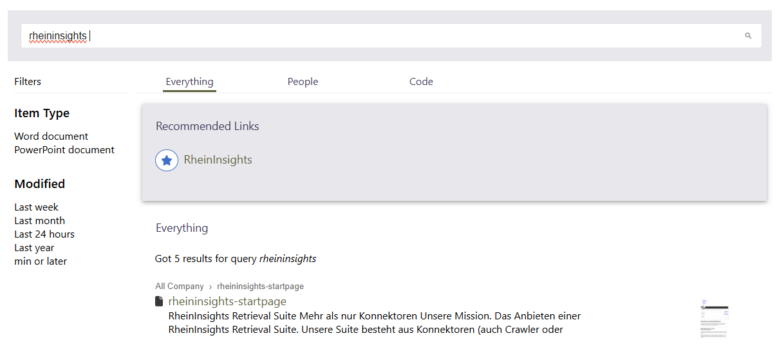777x358 pixels.
Task: Switch to the People tab
Action: [x=303, y=82]
